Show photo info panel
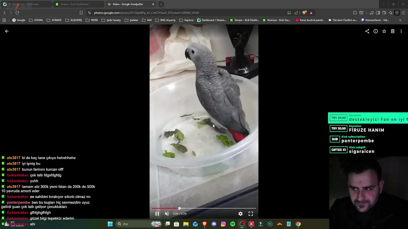The image size is (408, 229). pos(376,31)
